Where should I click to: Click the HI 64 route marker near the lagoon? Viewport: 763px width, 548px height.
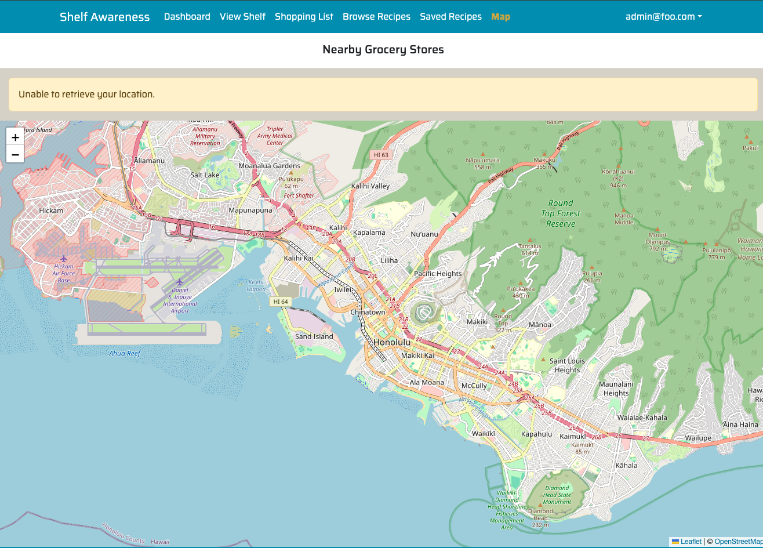click(x=280, y=301)
